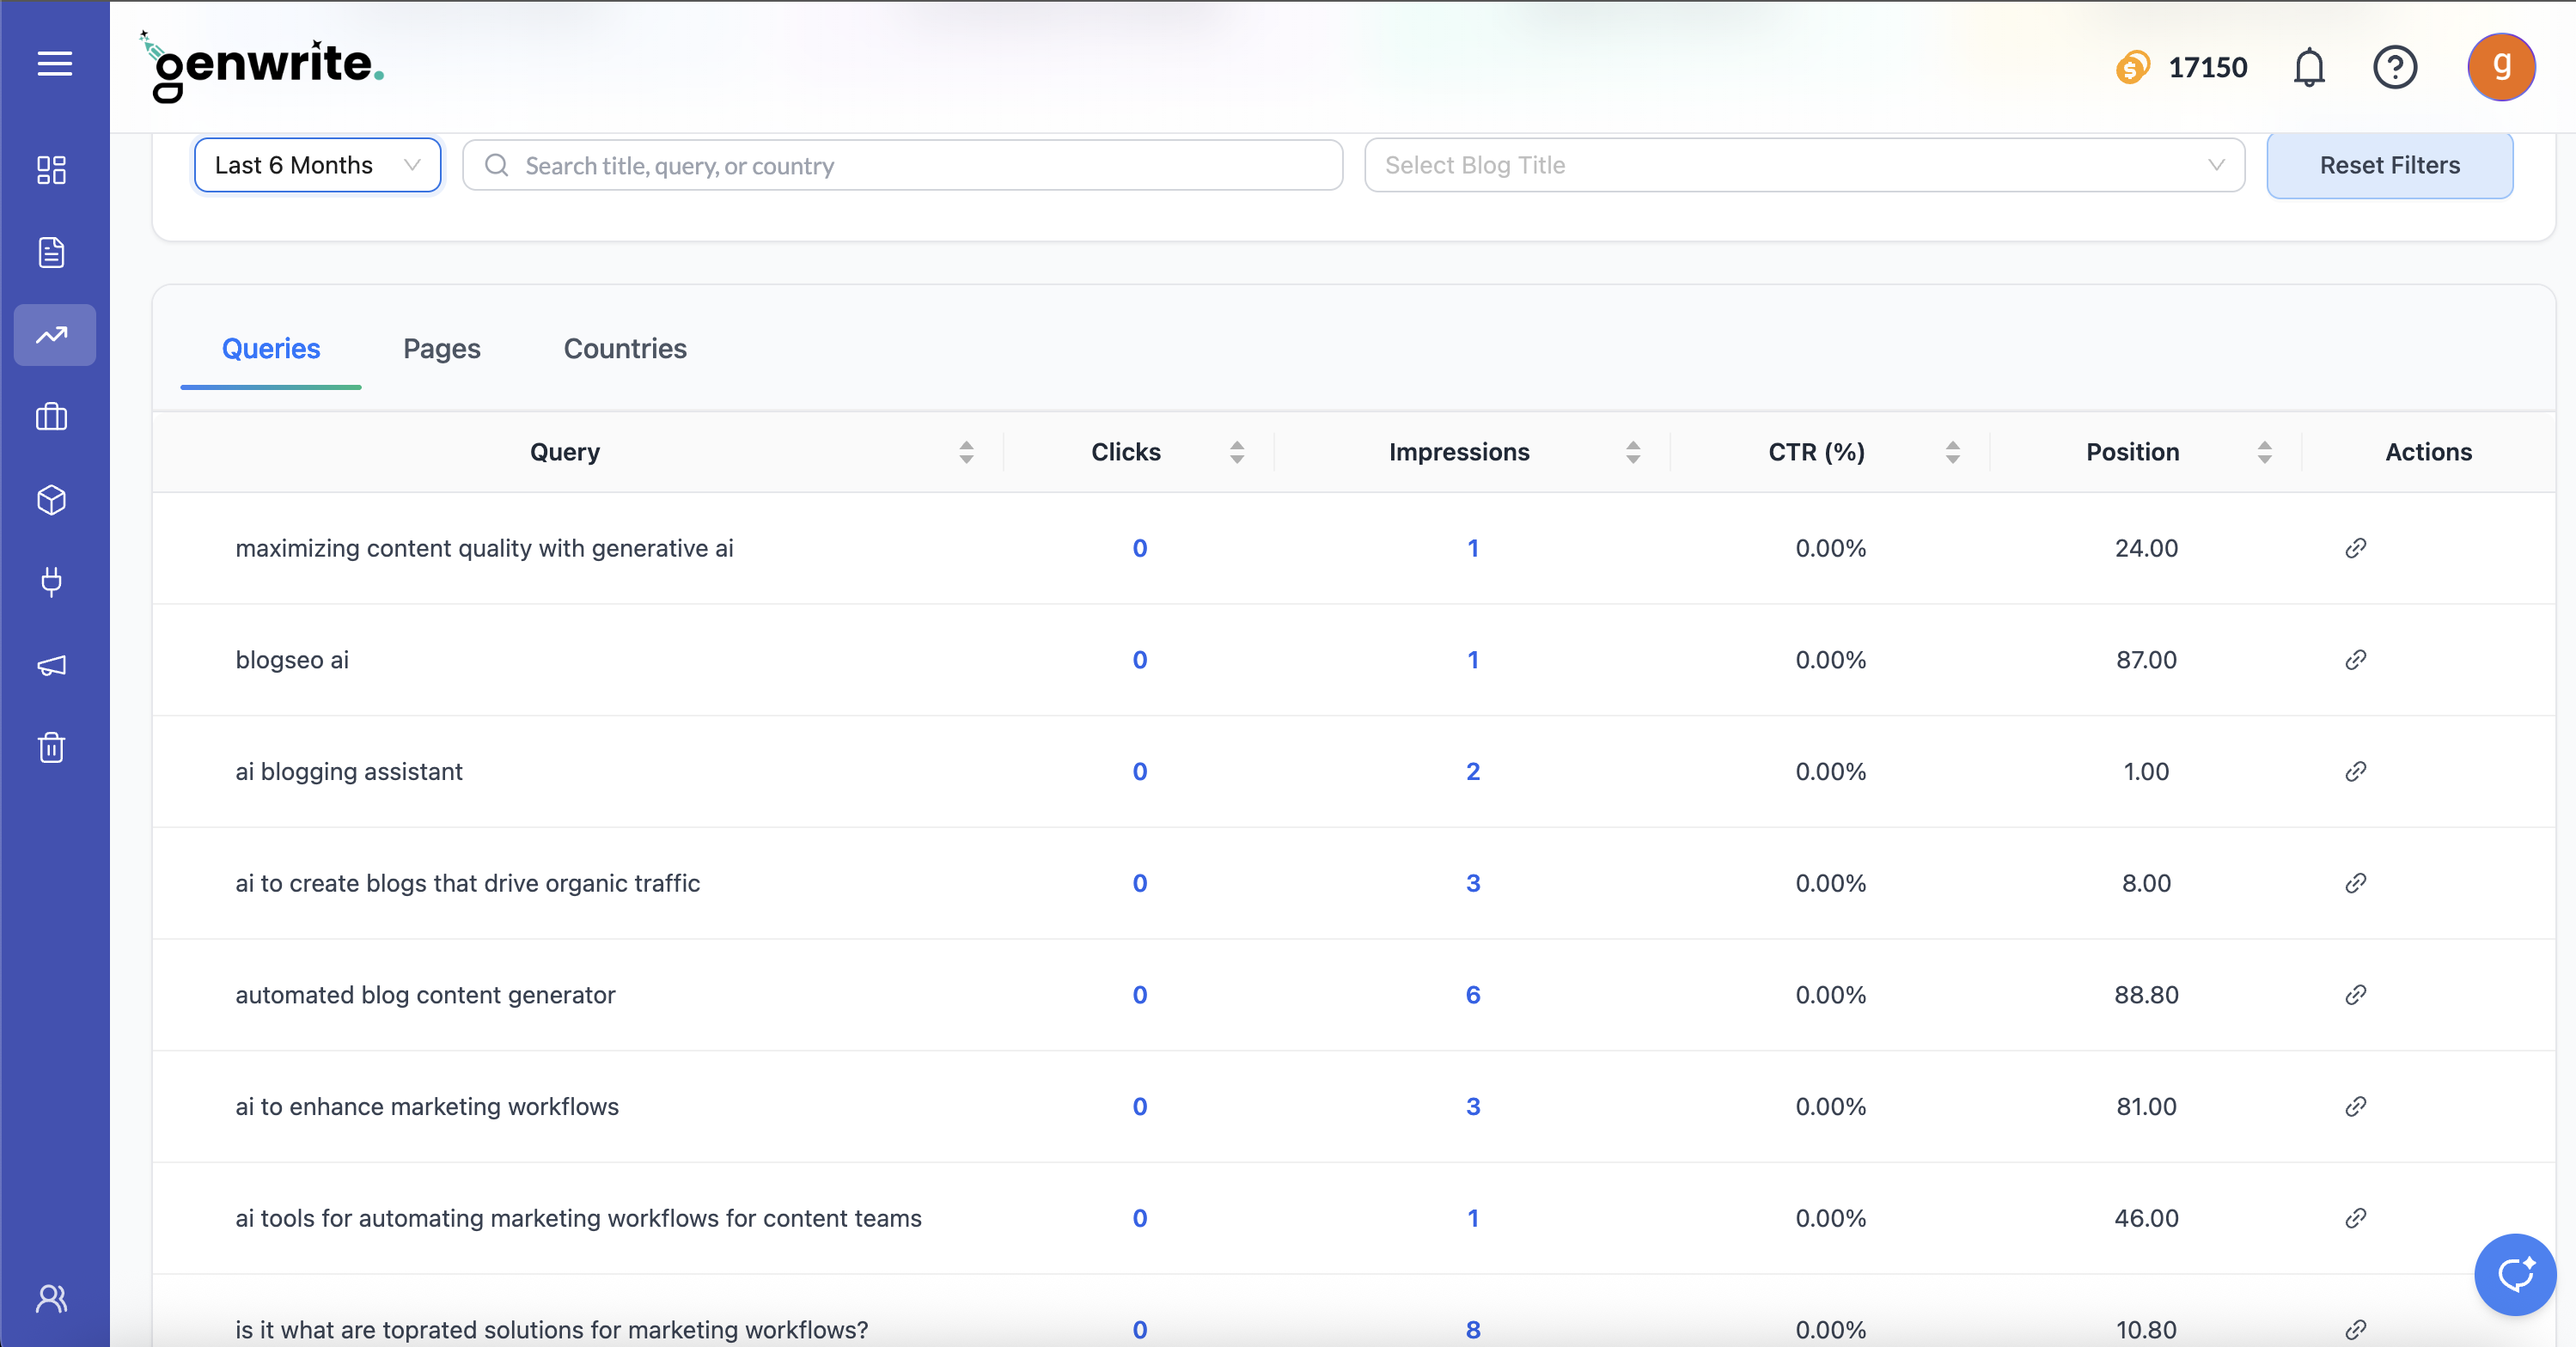Screen dimensions: 2576x1347
Task: Switch to the Pages tab
Action: click(442, 348)
